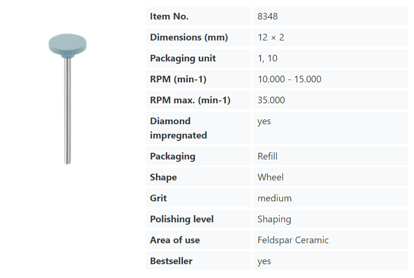Click the Grit label
This screenshot has width=414, height=278.
158,198
